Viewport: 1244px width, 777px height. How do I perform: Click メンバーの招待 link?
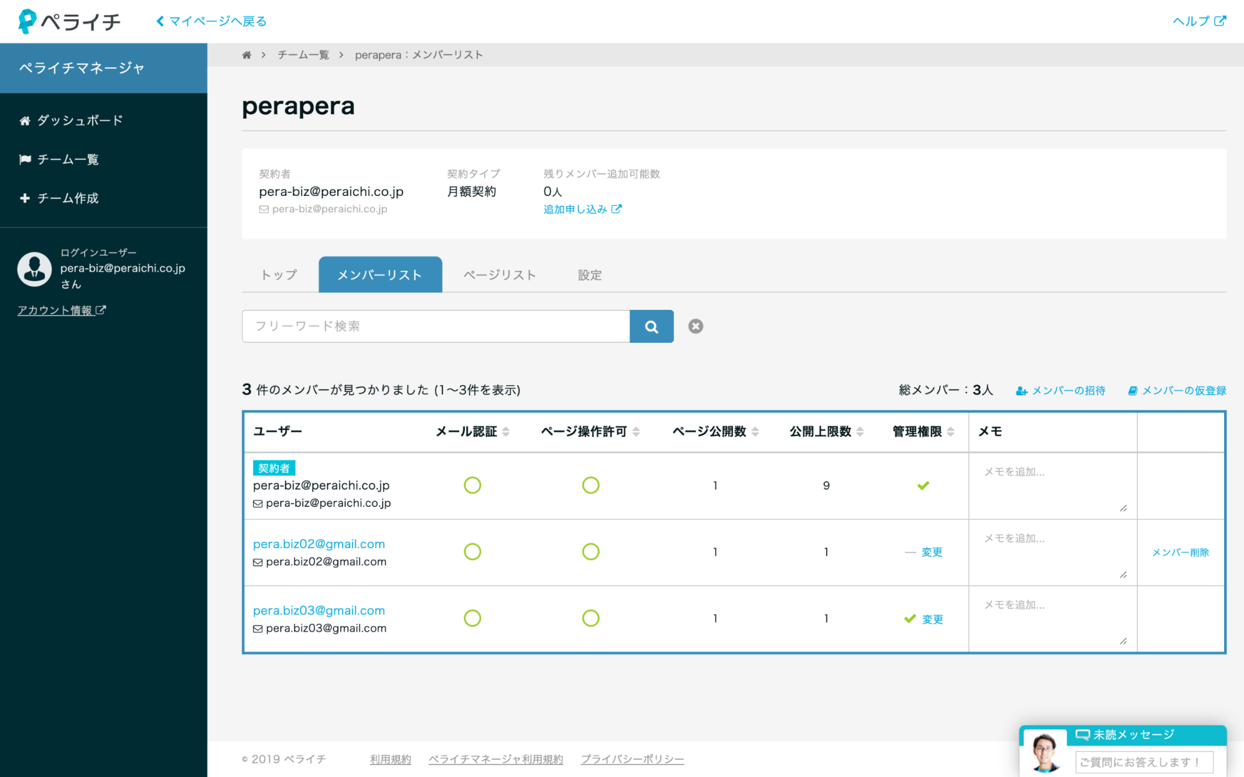click(1060, 390)
